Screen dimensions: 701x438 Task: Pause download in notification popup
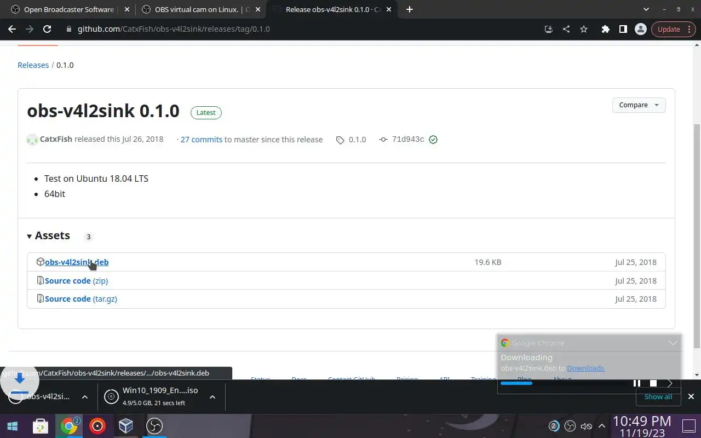pos(636,383)
